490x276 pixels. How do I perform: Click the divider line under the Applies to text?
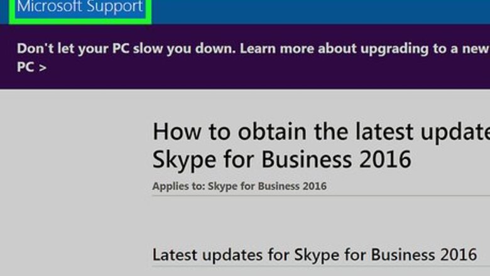314,196
